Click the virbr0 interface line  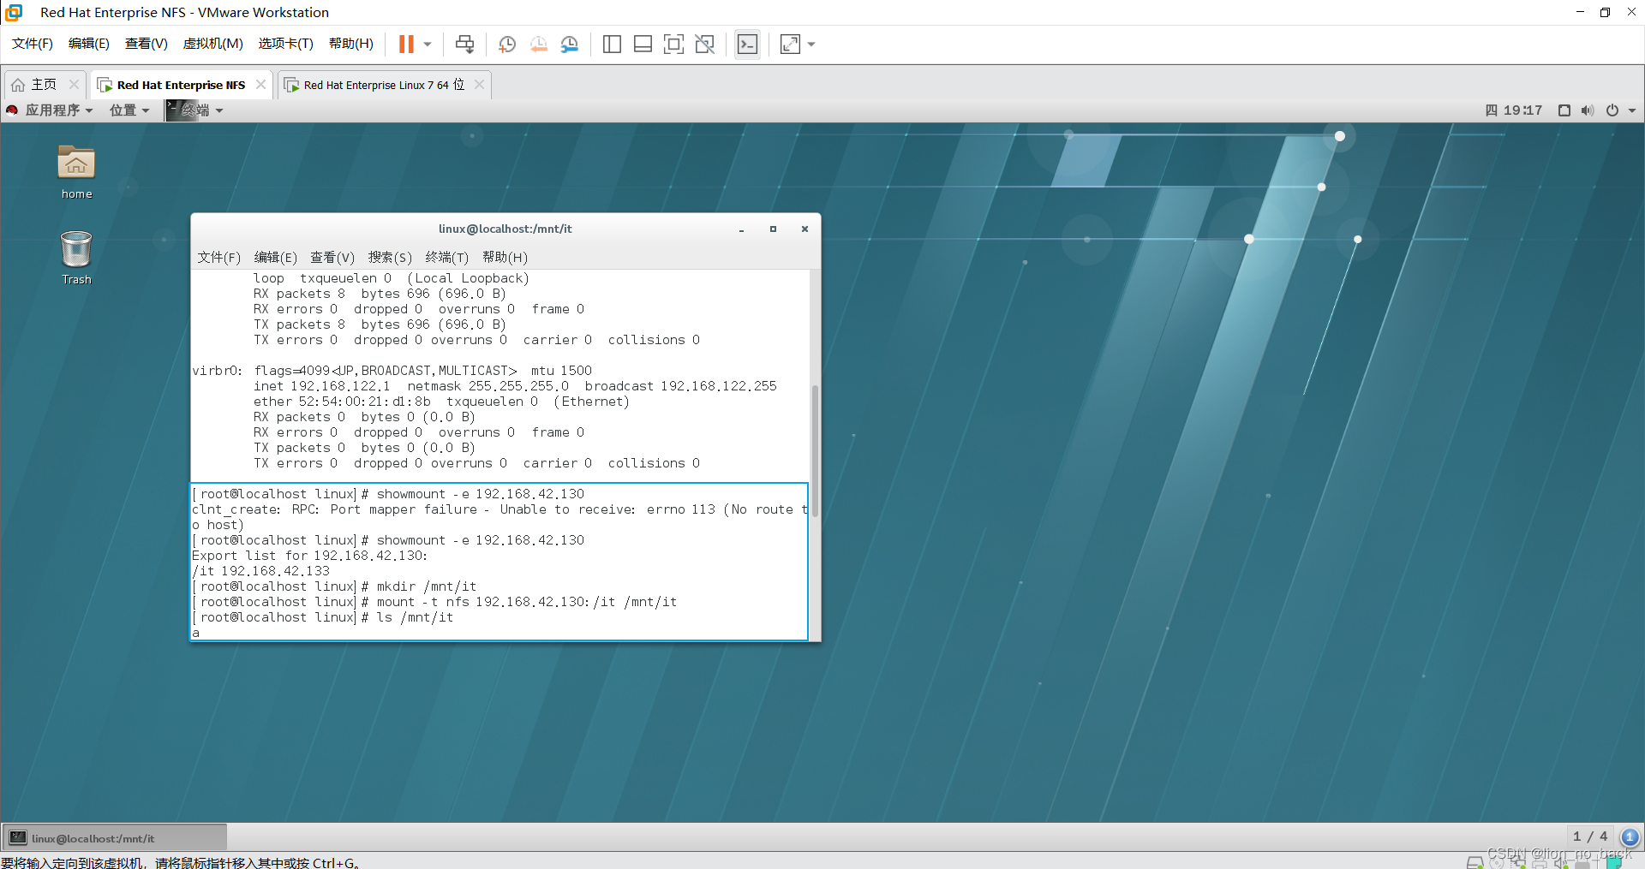coord(392,371)
